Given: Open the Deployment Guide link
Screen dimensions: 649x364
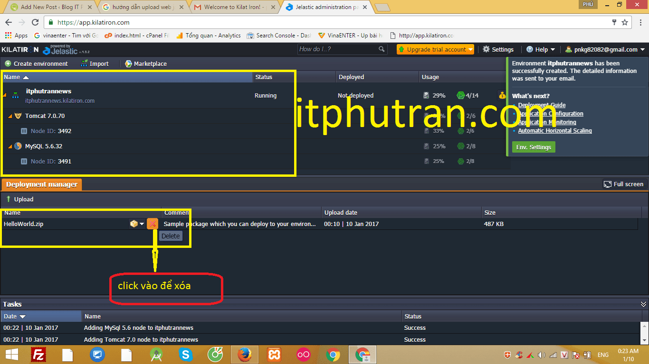Looking at the screenshot, I should pyautogui.click(x=542, y=105).
